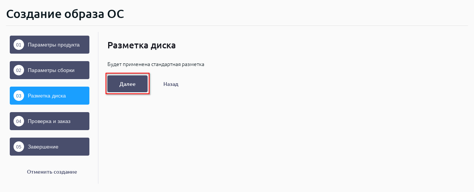Click the "Разметка диска" content heading
Viewport: 474px width, 192px height.
tap(142, 45)
